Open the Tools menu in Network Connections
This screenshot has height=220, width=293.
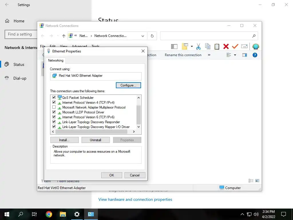coord(95,46)
